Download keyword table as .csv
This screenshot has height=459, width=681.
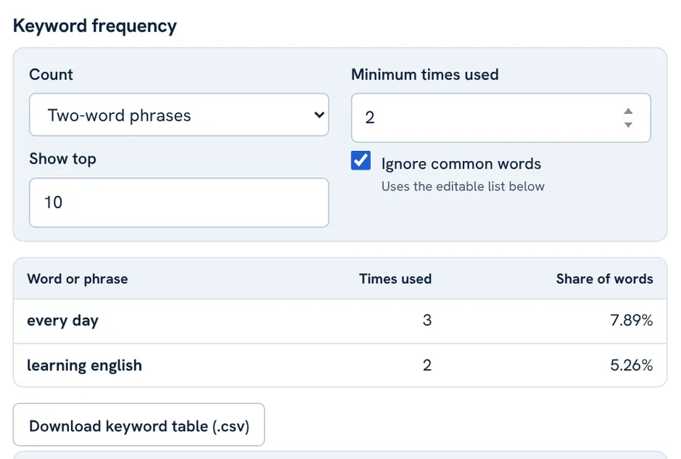coord(139,425)
